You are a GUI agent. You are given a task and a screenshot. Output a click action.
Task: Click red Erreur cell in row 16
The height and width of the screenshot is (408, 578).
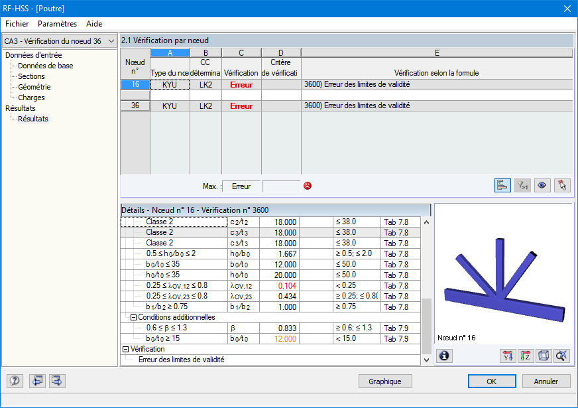[241, 84]
